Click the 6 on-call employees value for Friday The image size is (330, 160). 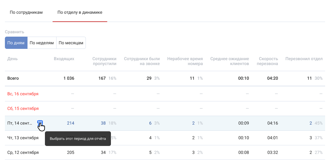click(x=150, y=123)
